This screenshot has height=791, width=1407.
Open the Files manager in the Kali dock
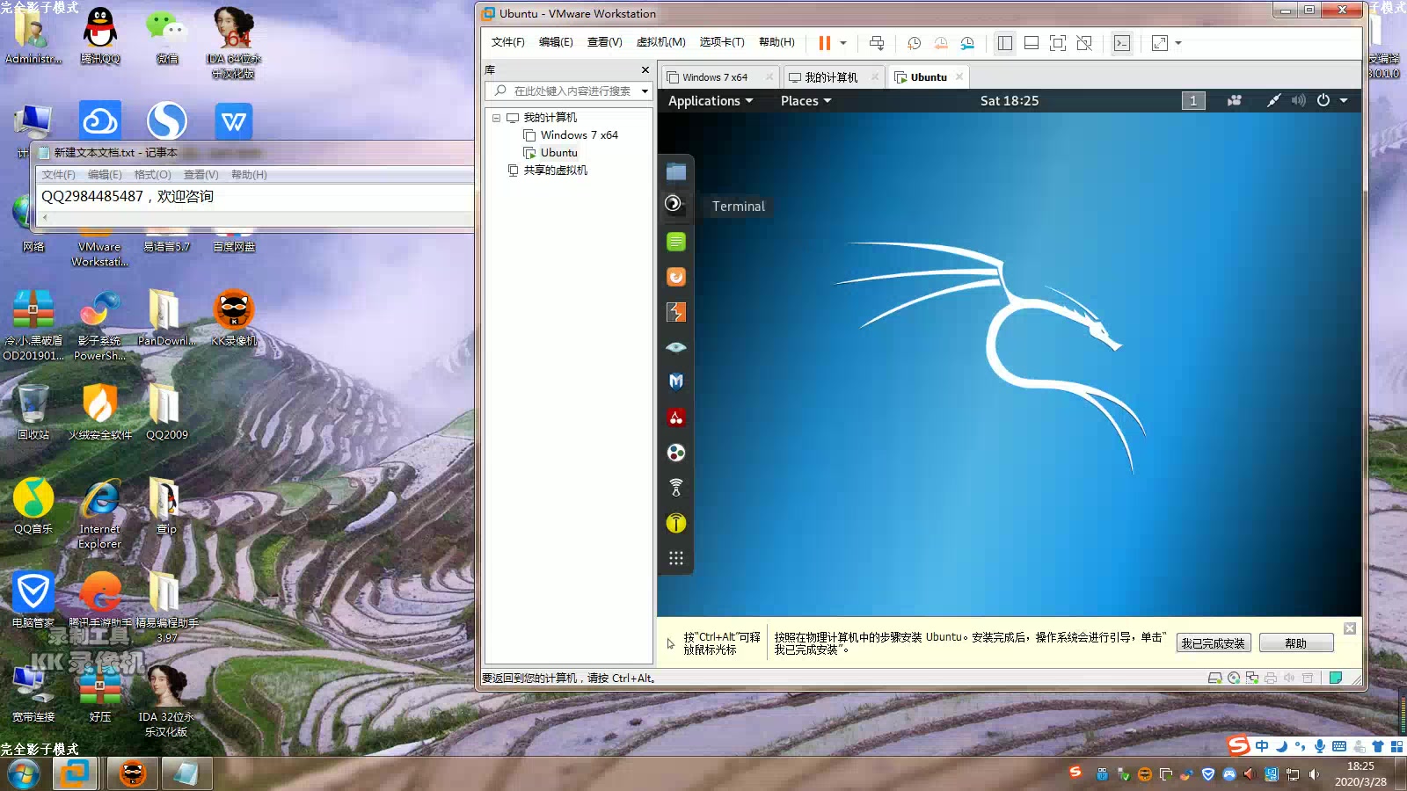pos(675,171)
